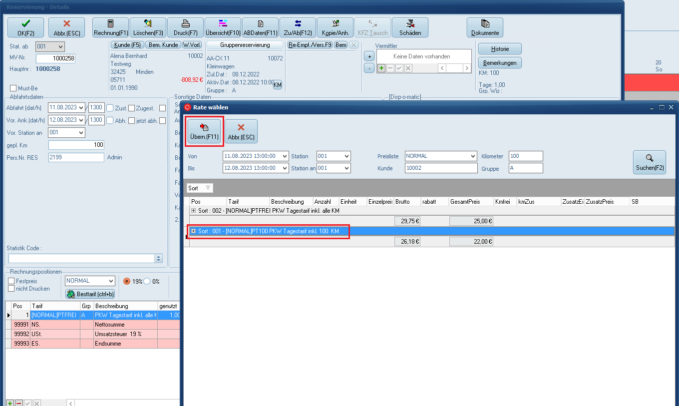
Task: Open the Dokumente icon button
Action: click(x=485, y=27)
